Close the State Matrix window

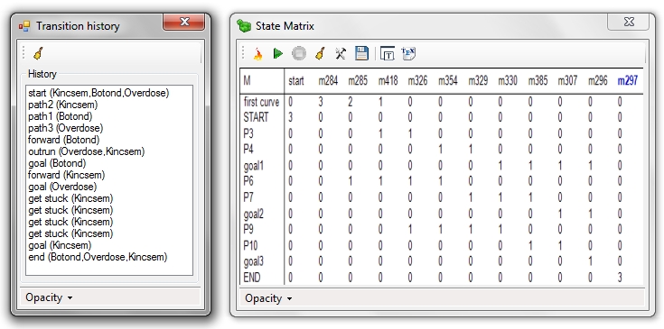pyautogui.click(x=629, y=22)
